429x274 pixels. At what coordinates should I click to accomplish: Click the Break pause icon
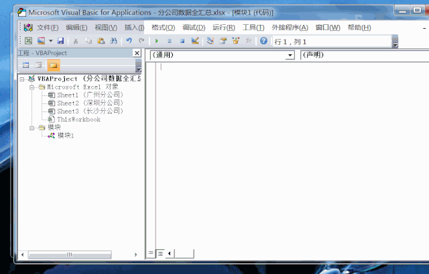pos(170,41)
